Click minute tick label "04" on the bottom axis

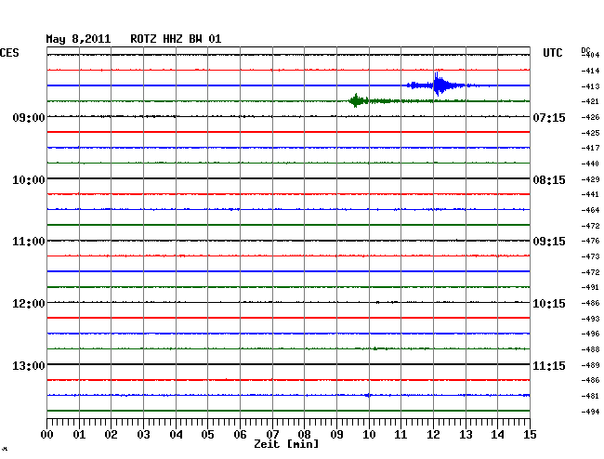(176, 435)
